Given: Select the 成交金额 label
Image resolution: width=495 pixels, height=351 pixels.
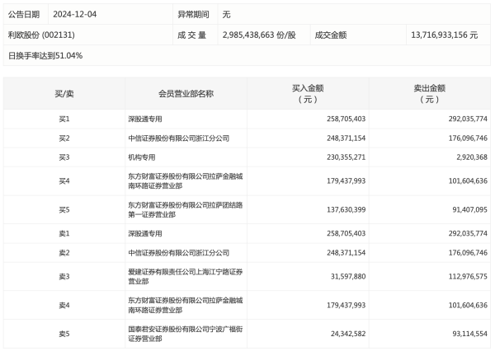Looking at the screenshot, I should coord(331,35).
